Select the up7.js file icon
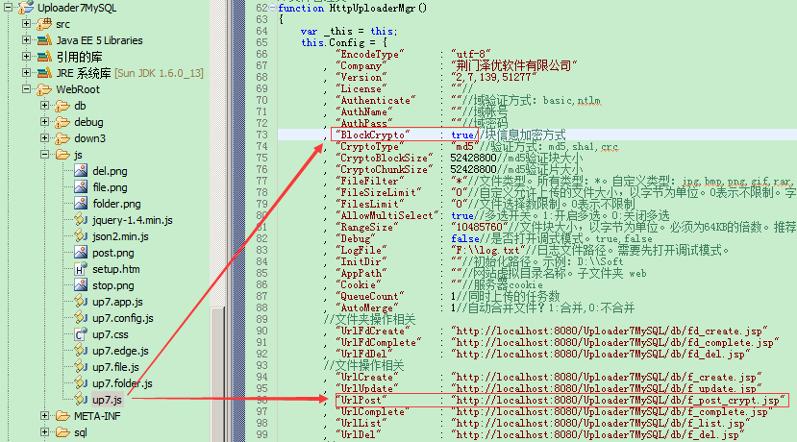Viewport: 797px width, 442px height. [x=81, y=400]
